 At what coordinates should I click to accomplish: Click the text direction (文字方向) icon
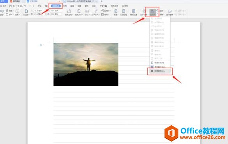tap(95, 12)
